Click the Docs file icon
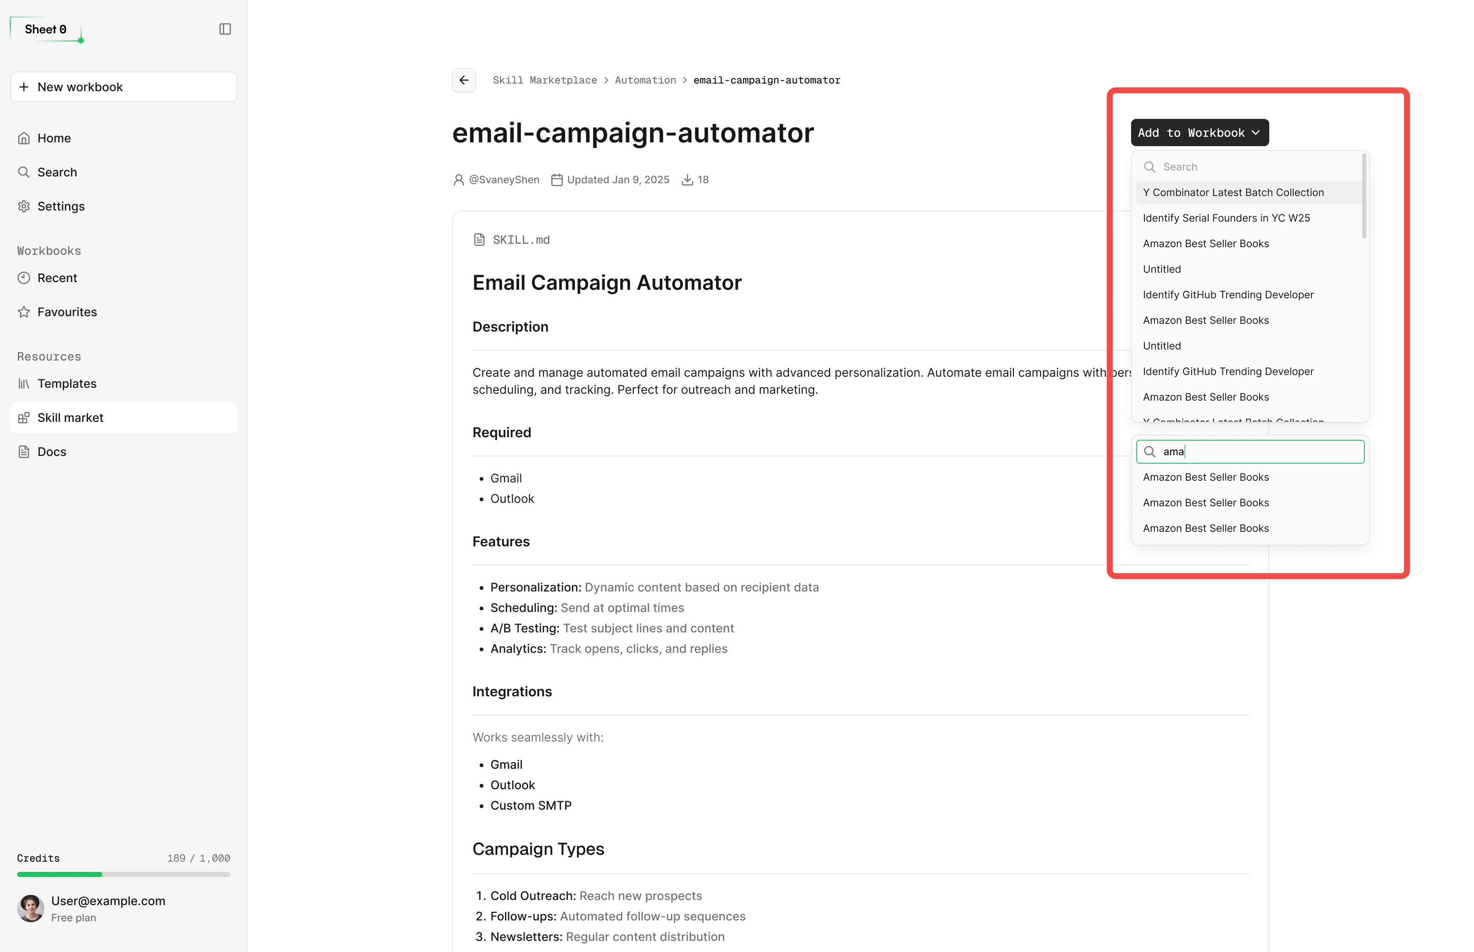The width and height of the screenshot is (1474, 952). point(24,451)
